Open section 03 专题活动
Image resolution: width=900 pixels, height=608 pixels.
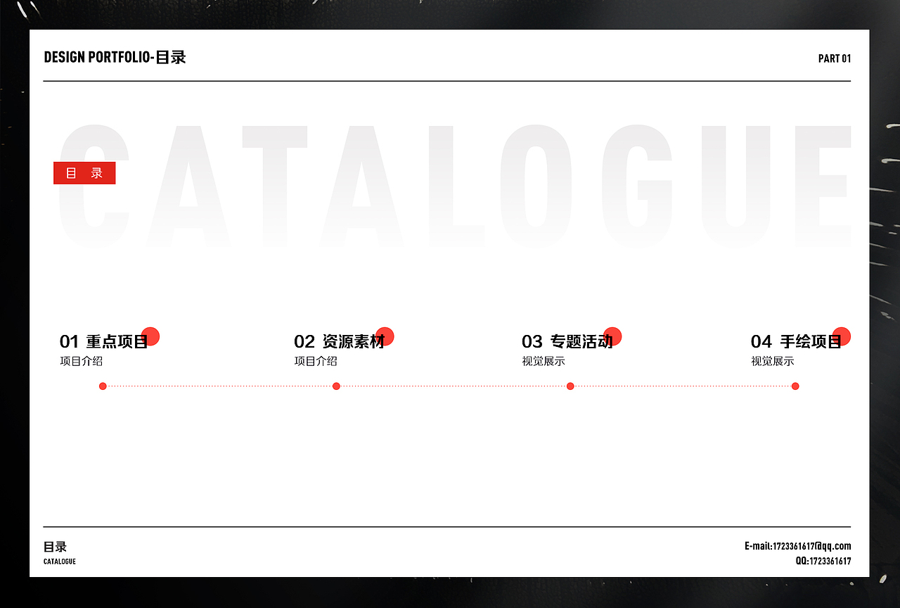567,342
